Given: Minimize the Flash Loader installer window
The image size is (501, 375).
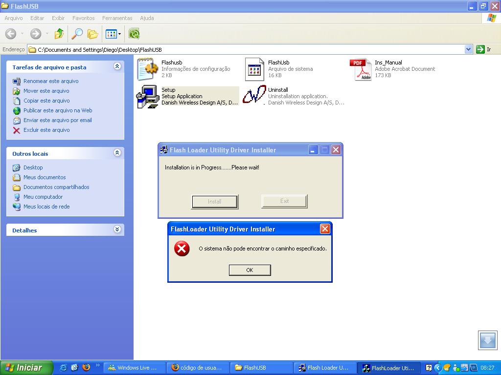Looking at the screenshot, I should point(313,149).
